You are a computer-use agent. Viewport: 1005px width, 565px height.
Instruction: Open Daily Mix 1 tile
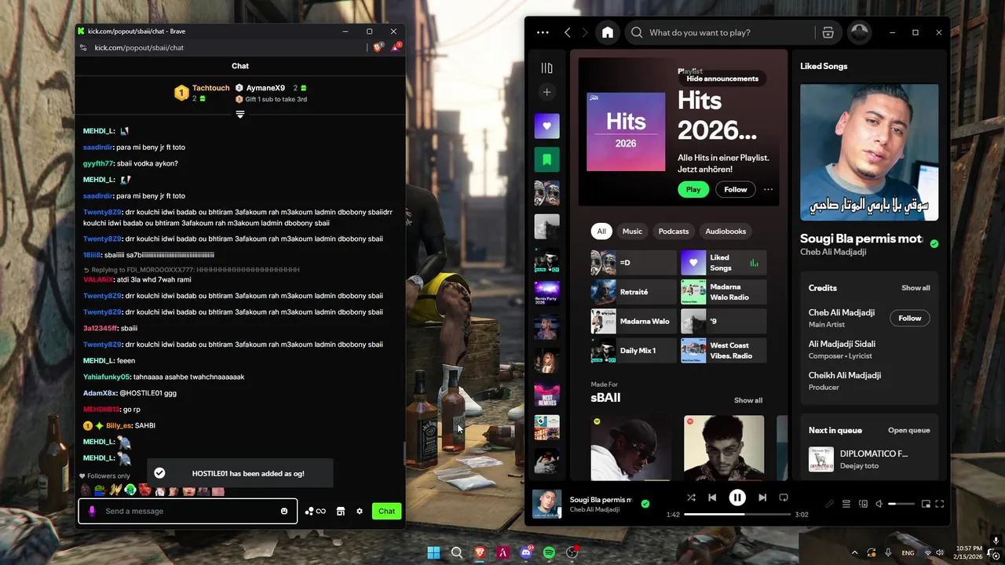pyautogui.click(x=634, y=351)
